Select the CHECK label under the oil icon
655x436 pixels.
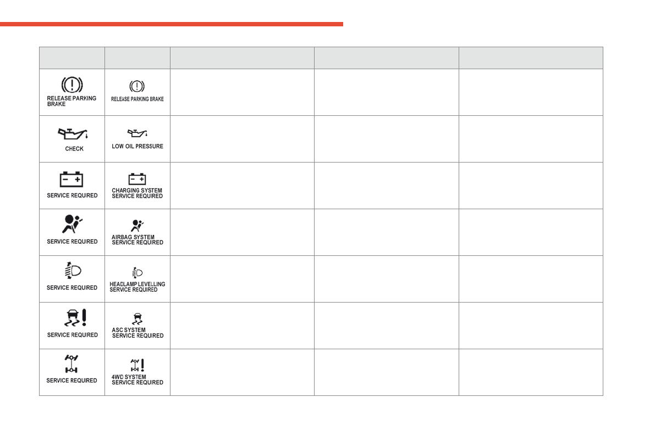pos(74,149)
